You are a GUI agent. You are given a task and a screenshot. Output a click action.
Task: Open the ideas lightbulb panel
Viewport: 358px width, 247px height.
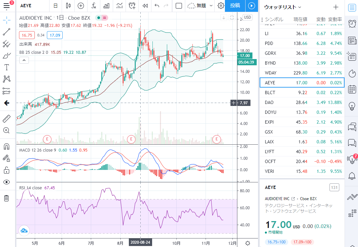pyautogui.click(x=352, y=106)
